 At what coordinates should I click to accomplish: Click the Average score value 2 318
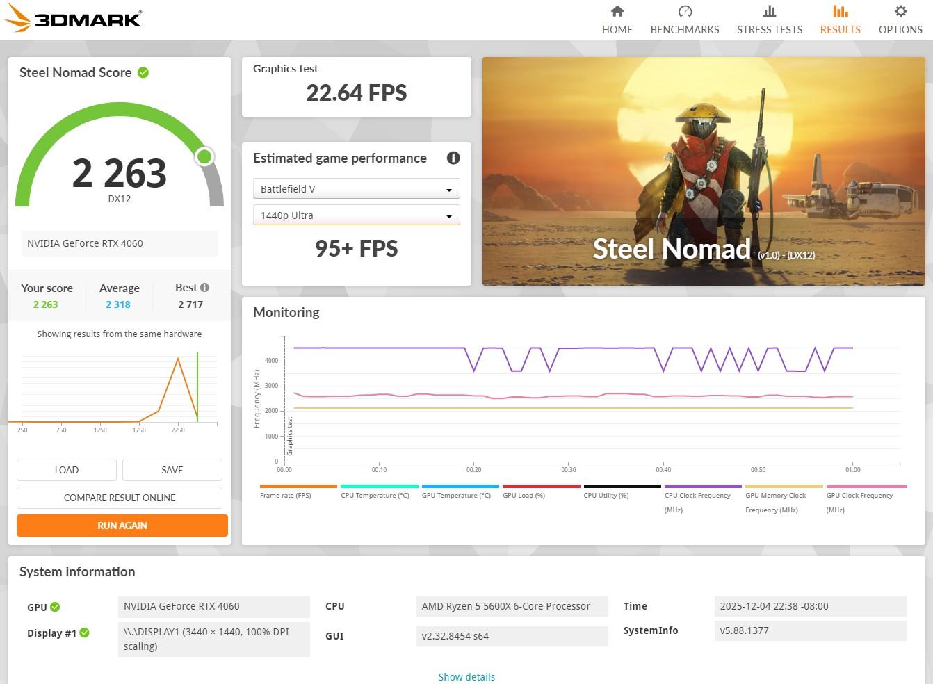(118, 304)
